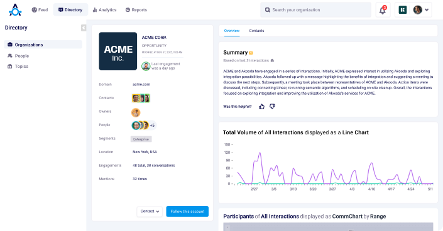Open notifications bell
This screenshot has height=231, width=443.
coord(382,10)
